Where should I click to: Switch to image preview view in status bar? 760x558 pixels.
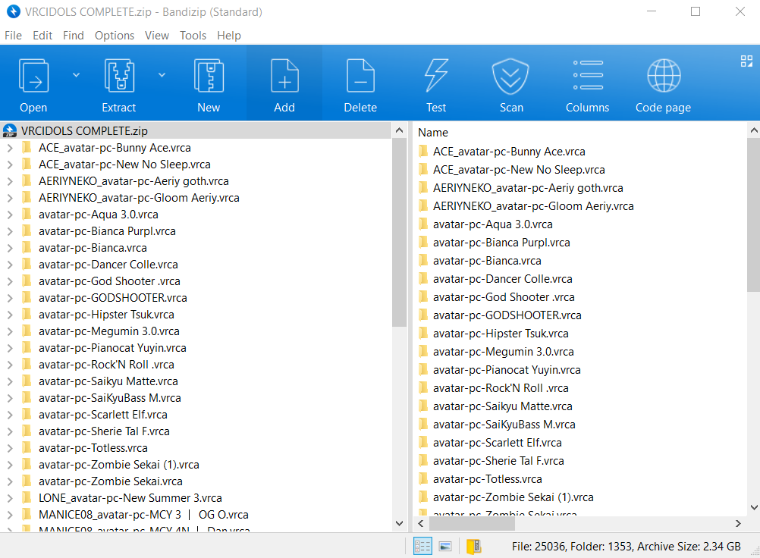pyautogui.click(x=445, y=547)
